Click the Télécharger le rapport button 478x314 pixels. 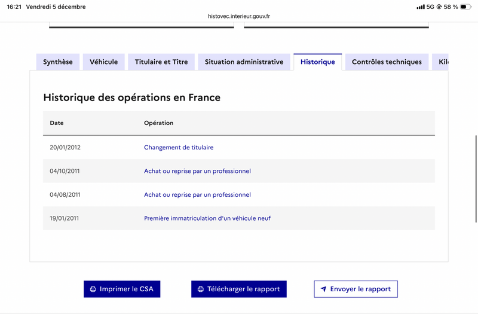click(x=238, y=289)
